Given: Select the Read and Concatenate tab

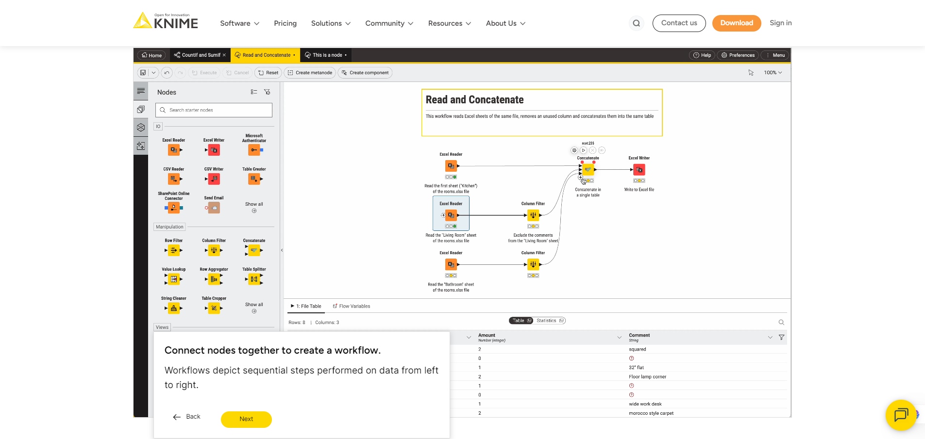Looking at the screenshot, I should pyautogui.click(x=265, y=55).
